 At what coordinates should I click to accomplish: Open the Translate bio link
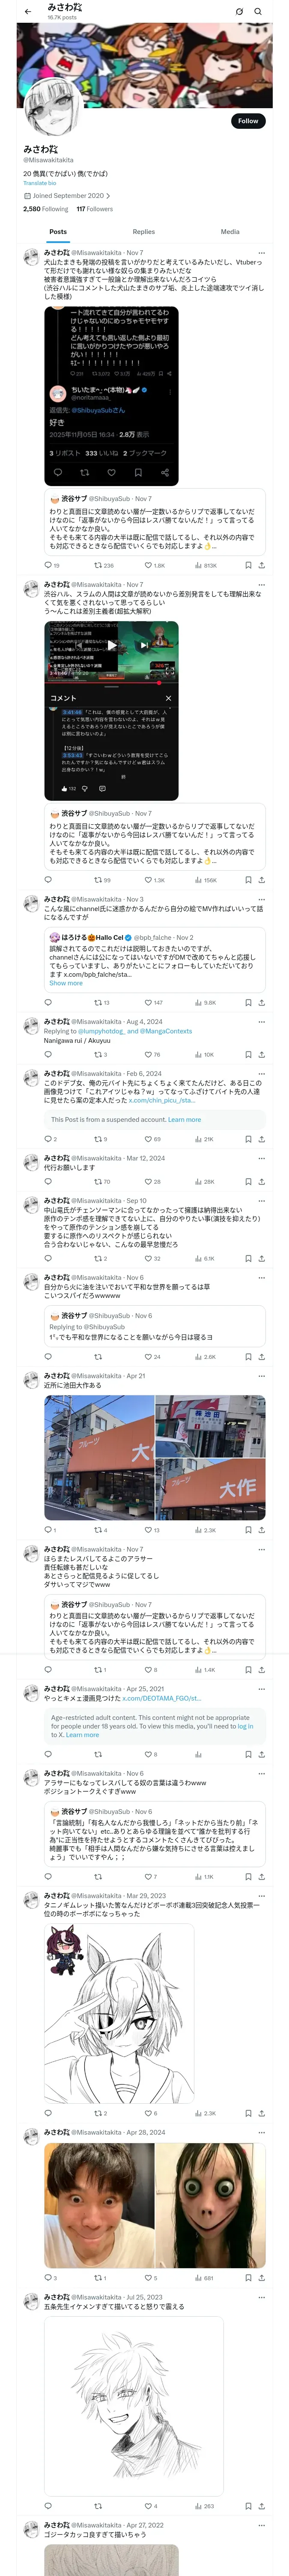click(40, 183)
